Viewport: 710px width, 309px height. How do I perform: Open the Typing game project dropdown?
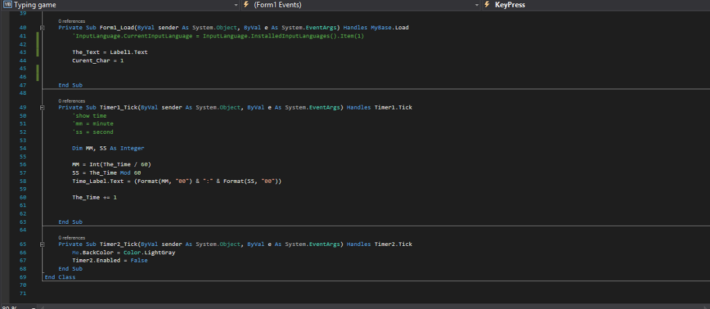pos(120,5)
